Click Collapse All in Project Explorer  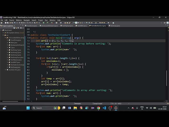[x=14, y=28]
